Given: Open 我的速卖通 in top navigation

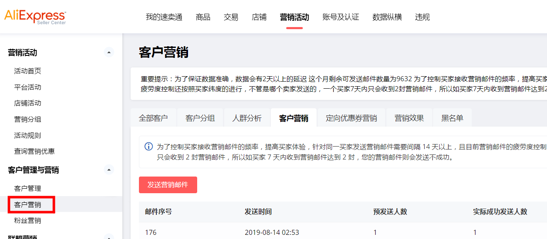Looking at the screenshot, I should 164,17.
